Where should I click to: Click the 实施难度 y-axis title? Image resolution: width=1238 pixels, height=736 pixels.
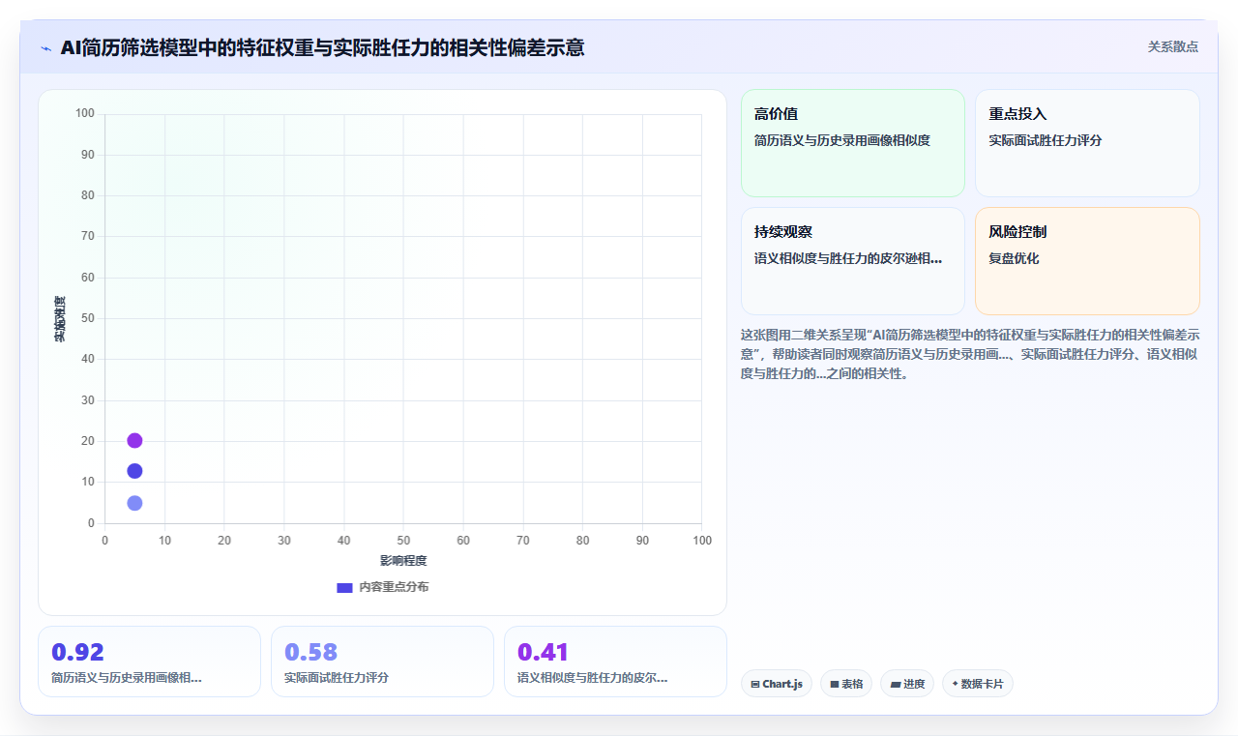60,319
